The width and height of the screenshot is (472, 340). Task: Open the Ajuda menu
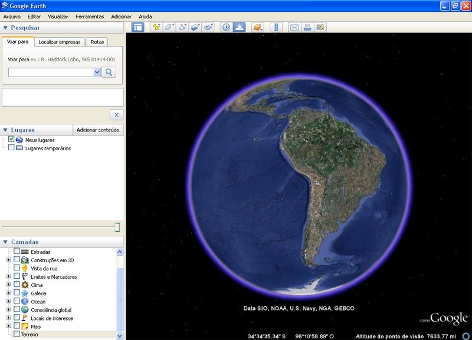pyautogui.click(x=145, y=16)
